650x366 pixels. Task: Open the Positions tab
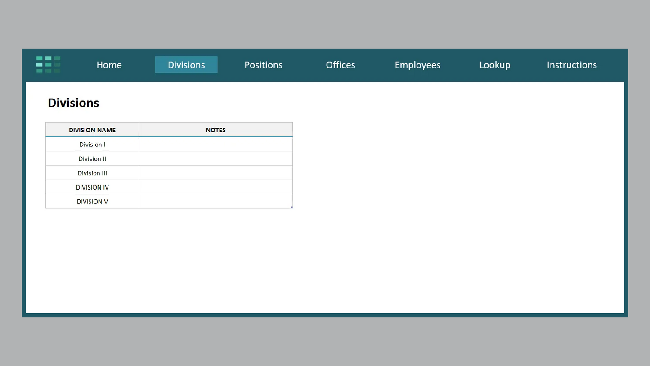263,65
